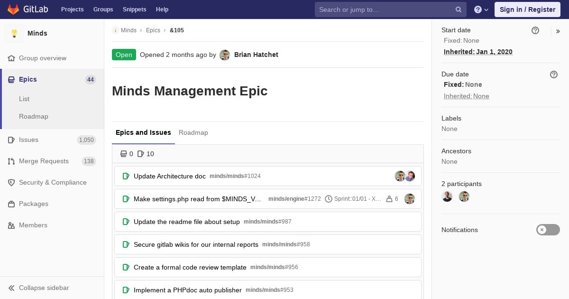Click Collapse sidebar text
The height and width of the screenshot is (299, 569).
(44, 288)
